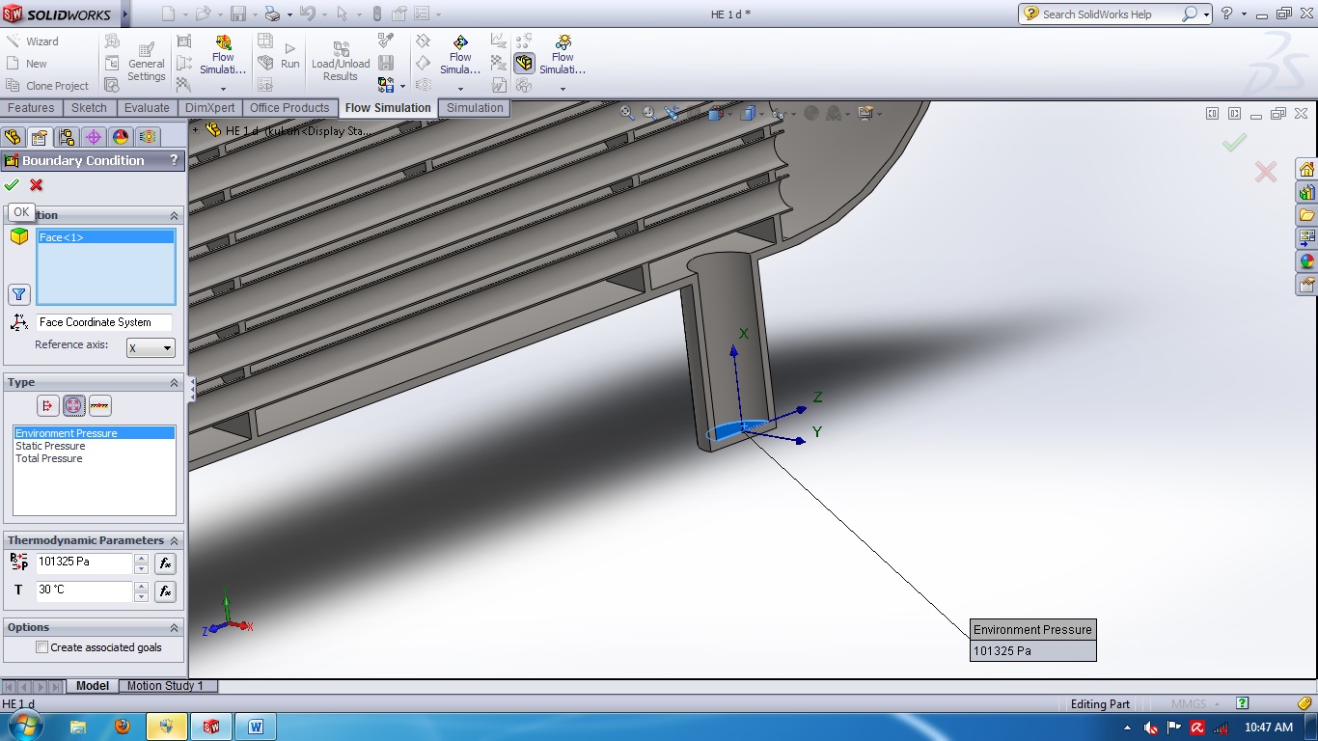Image resolution: width=1318 pixels, height=741 pixels.
Task: Open Firefox from the taskbar
Action: point(123,727)
